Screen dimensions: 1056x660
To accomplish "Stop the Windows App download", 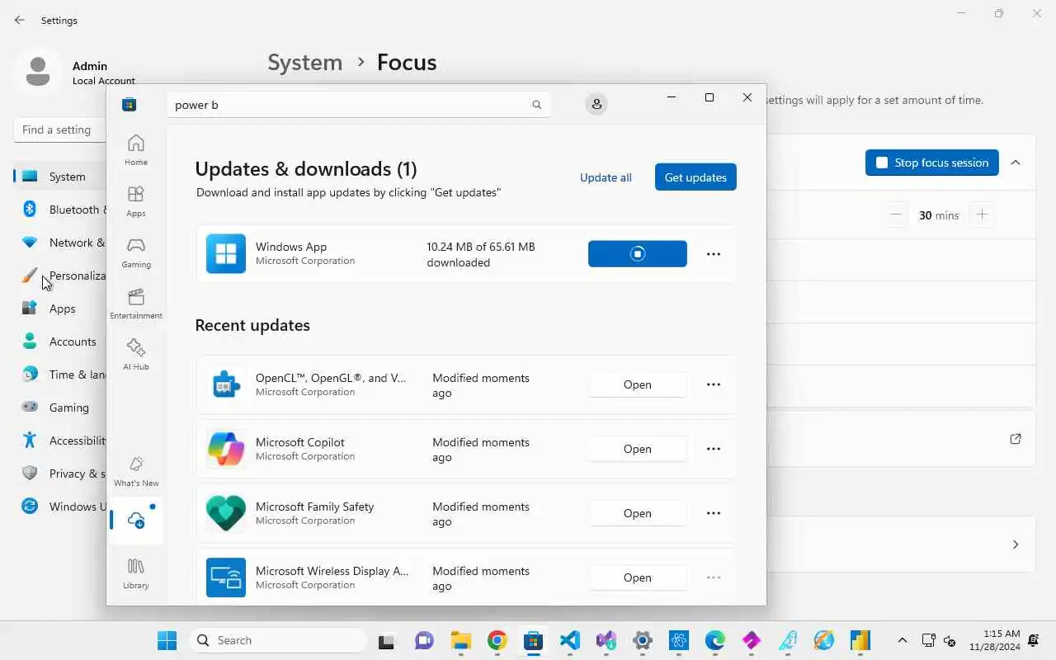I will 638,254.
